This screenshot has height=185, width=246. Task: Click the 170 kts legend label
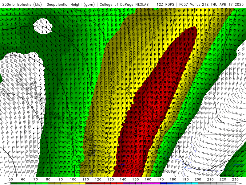pyautogui.click(x=161, y=179)
